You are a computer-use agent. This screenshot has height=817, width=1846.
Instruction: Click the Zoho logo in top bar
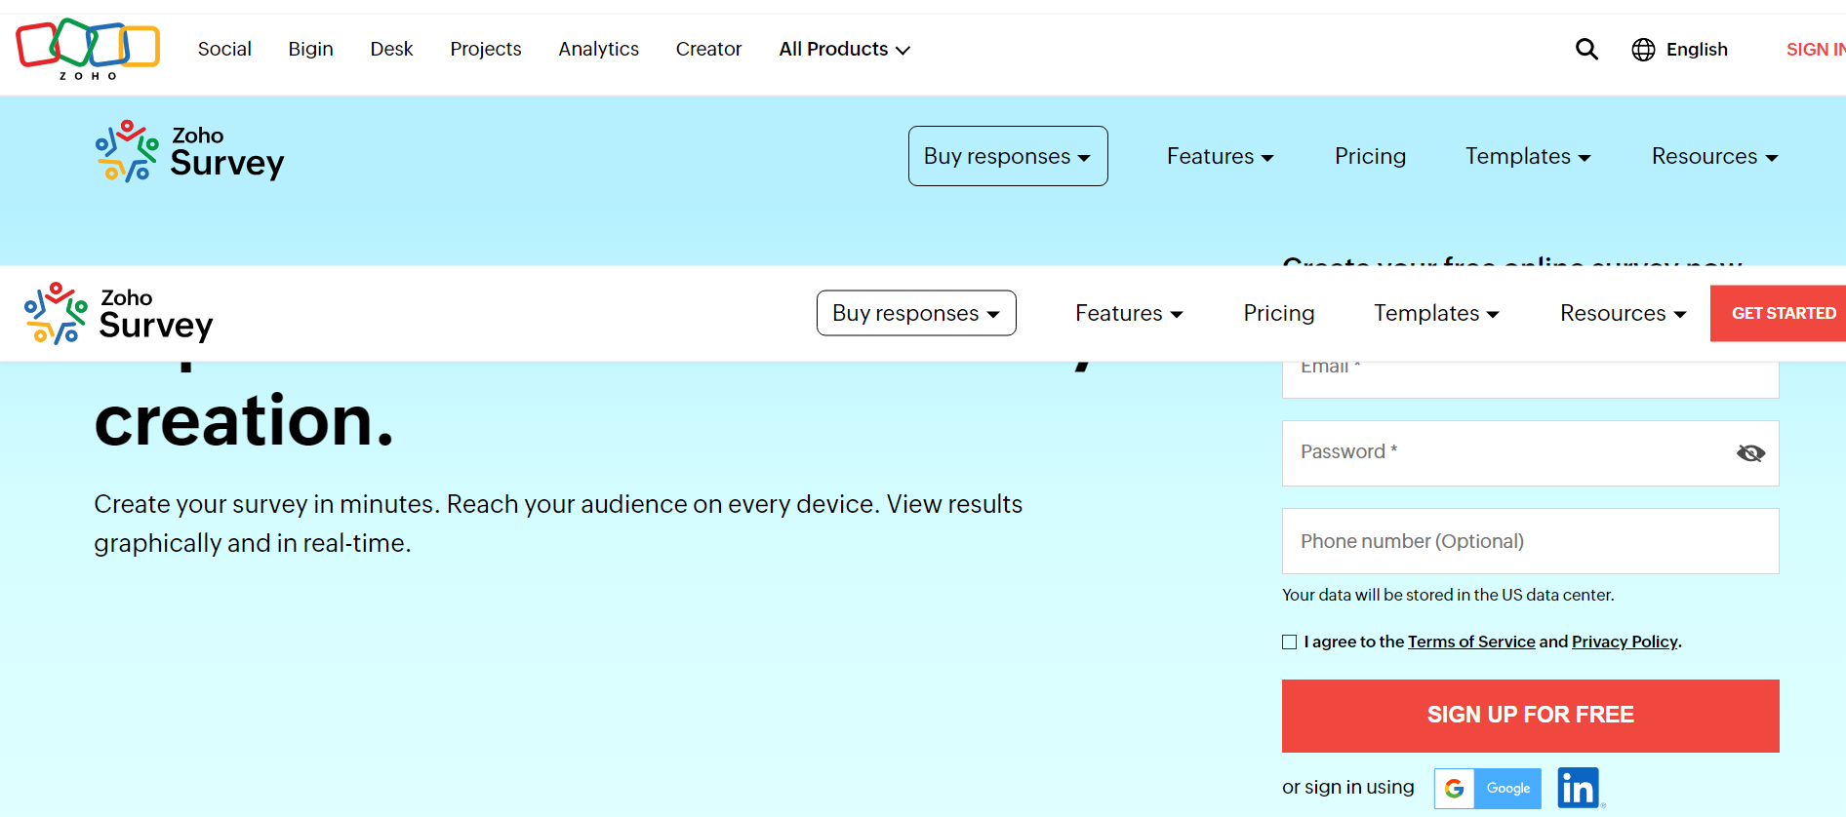(88, 49)
